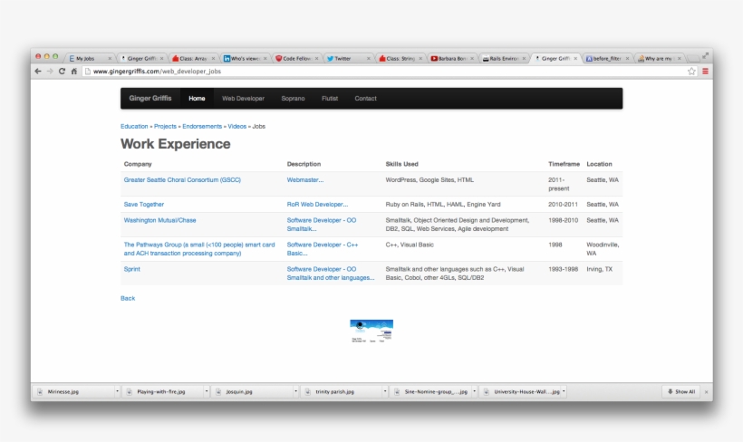
Task: Close the Class: Array tab
Action: pos(213,58)
